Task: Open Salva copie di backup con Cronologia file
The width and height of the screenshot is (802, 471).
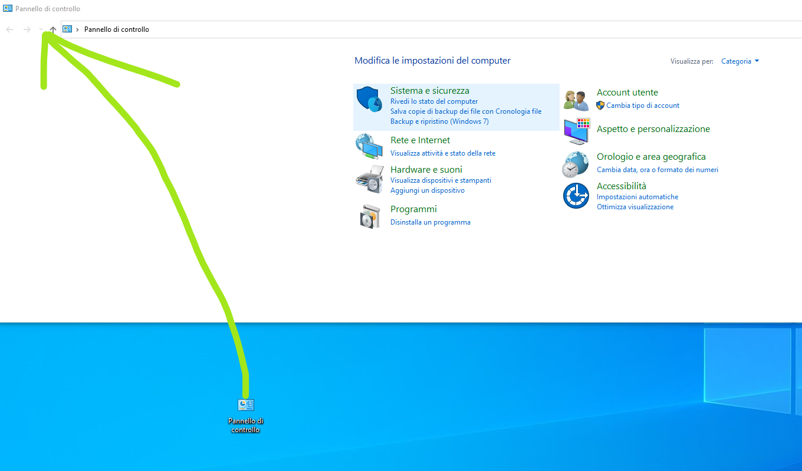Action: coord(466,111)
